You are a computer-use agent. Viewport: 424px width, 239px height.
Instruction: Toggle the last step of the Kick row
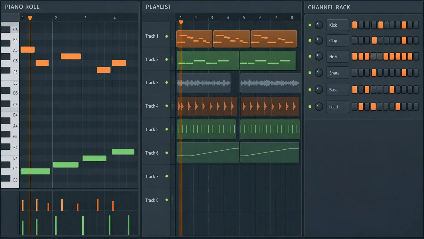(416, 25)
